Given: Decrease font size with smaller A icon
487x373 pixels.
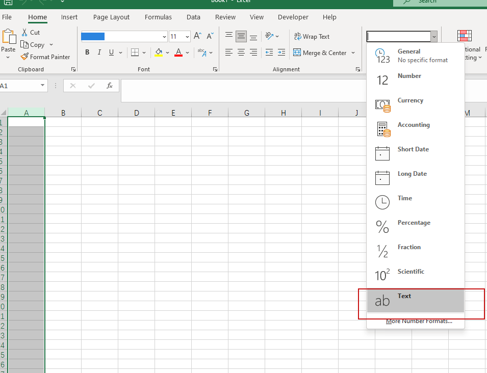Looking at the screenshot, I should coord(210,36).
